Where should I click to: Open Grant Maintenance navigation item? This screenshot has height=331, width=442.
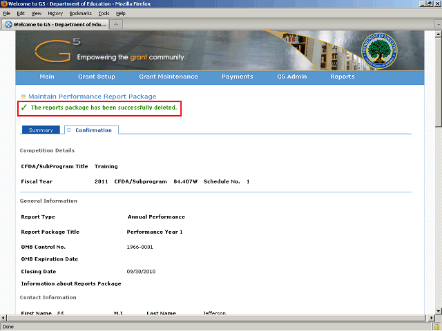coord(169,77)
